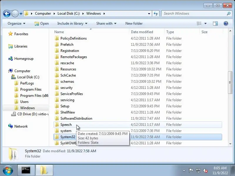Screen dimensions: 235x176
Task: Select the SchCache folder icon
Action: [57, 75]
